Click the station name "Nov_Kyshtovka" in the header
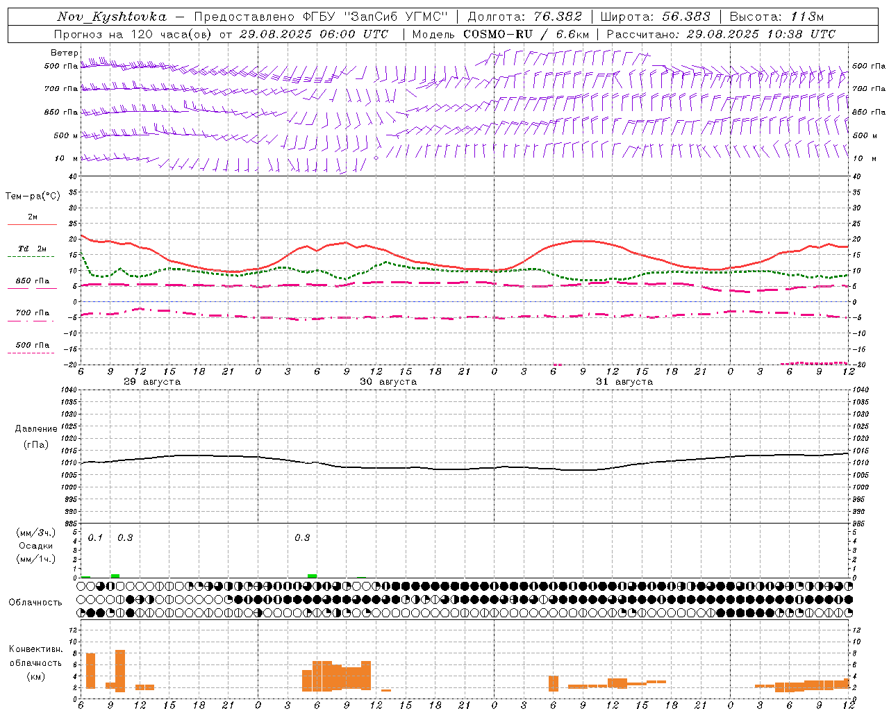This screenshot has width=889, height=711. point(112,17)
